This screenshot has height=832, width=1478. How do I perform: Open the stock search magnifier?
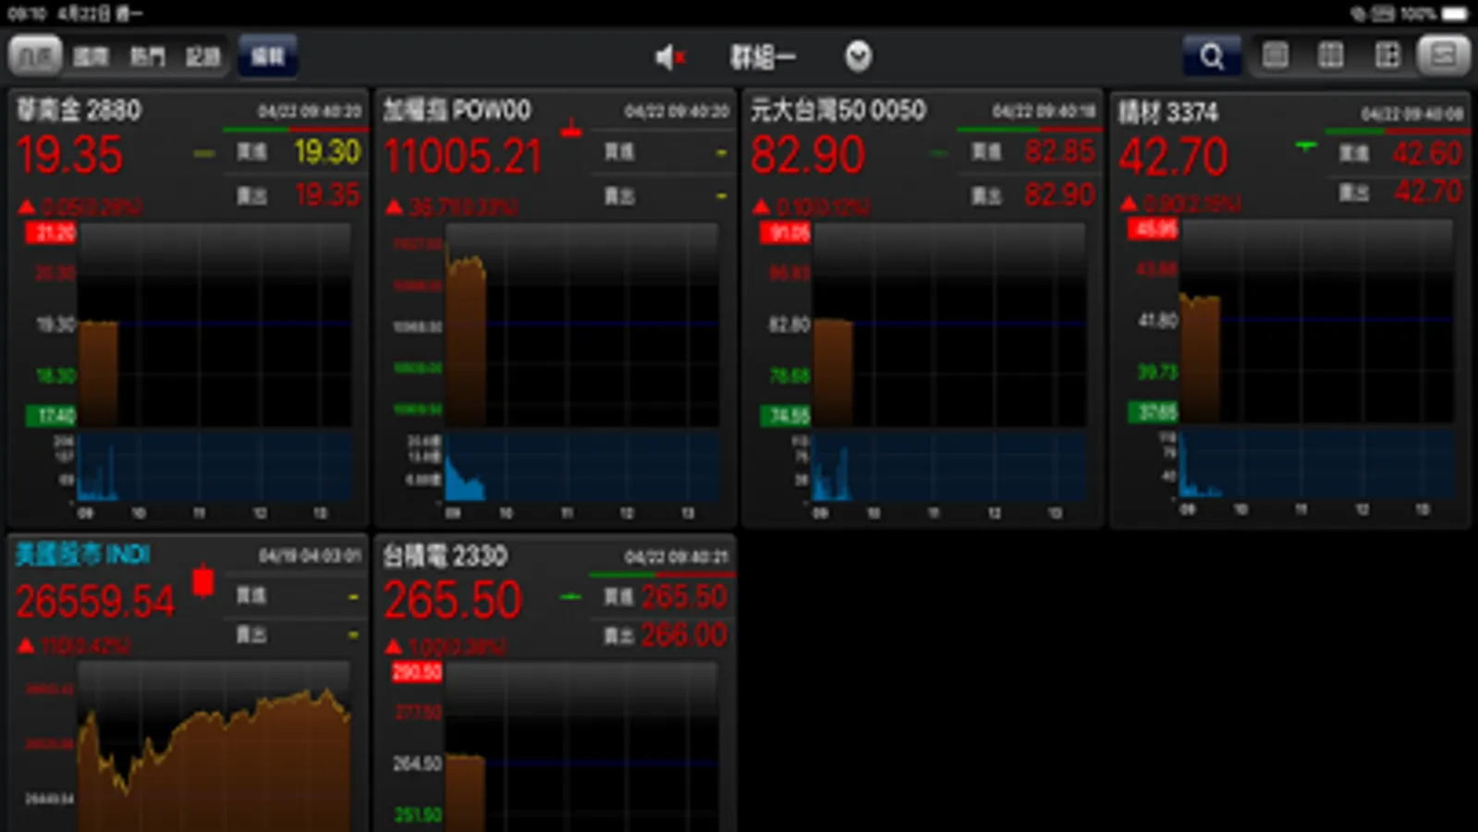pos(1211,56)
